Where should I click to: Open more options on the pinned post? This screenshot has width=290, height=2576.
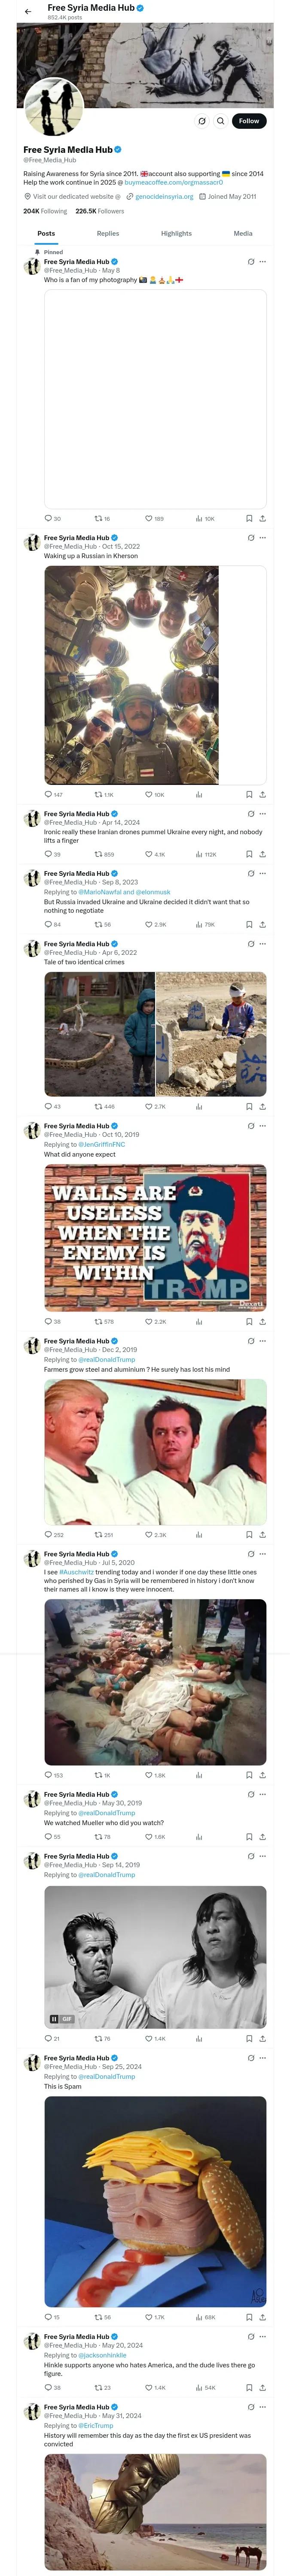[263, 262]
